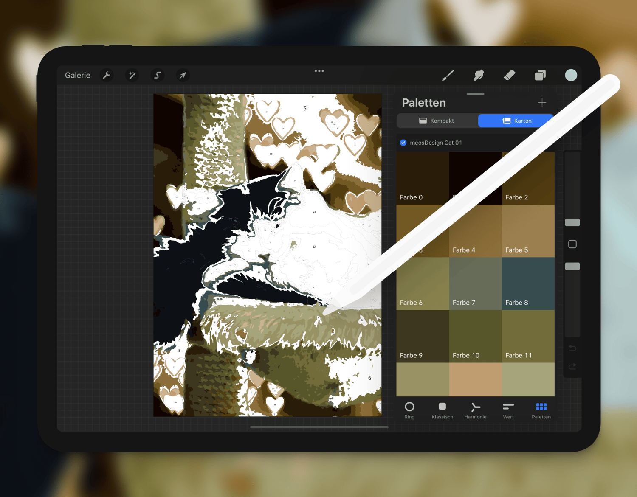Screen dimensions: 637x497
Task: Toggle default palette checkmark for meosDesign Cat 01
Action: click(403, 143)
